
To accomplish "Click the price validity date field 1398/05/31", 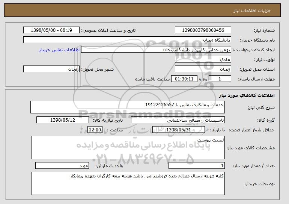I will [x=179, y=130].
